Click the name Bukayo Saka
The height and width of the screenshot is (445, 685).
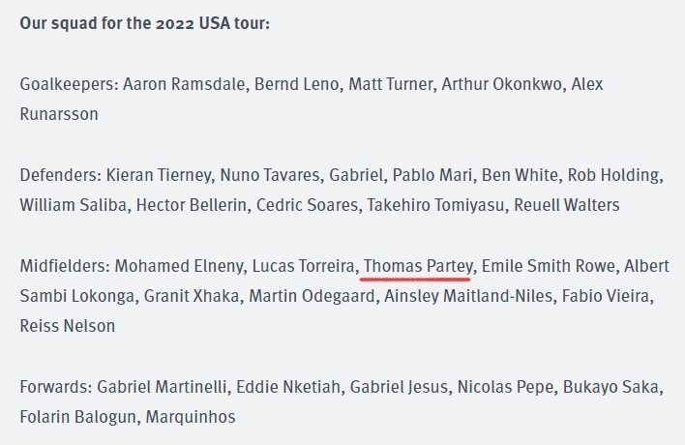[x=611, y=387]
